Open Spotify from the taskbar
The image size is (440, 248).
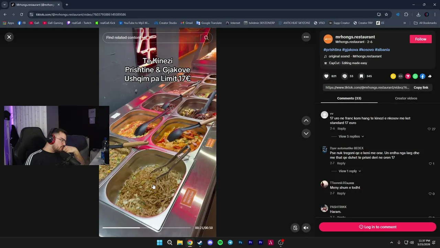(220, 242)
